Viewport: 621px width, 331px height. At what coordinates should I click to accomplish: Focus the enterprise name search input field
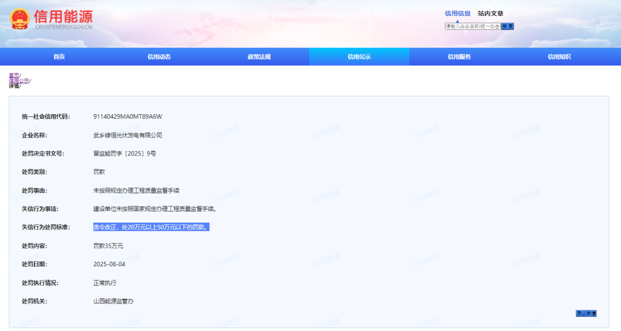coord(472,26)
